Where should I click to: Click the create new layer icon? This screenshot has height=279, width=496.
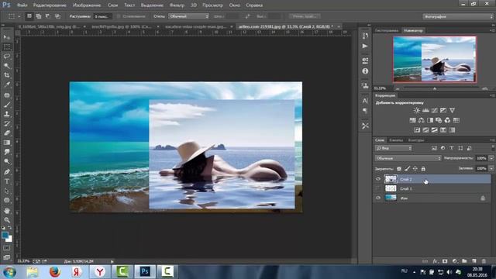(x=474, y=261)
